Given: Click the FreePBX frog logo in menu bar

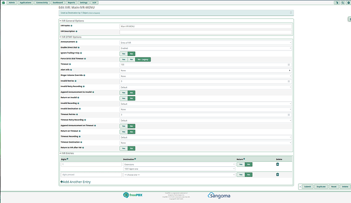Looking at the screenshot, I should point(4,3).
